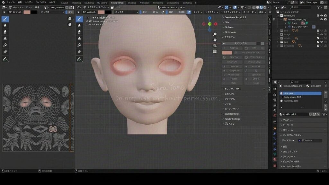
Task: Select the Smear tool in image editor
Action: pos(5,32)
